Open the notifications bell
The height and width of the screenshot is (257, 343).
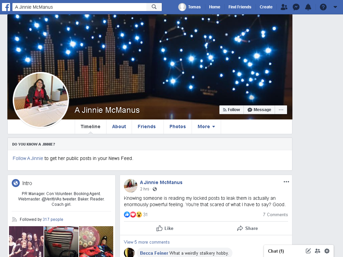point(308,7)
